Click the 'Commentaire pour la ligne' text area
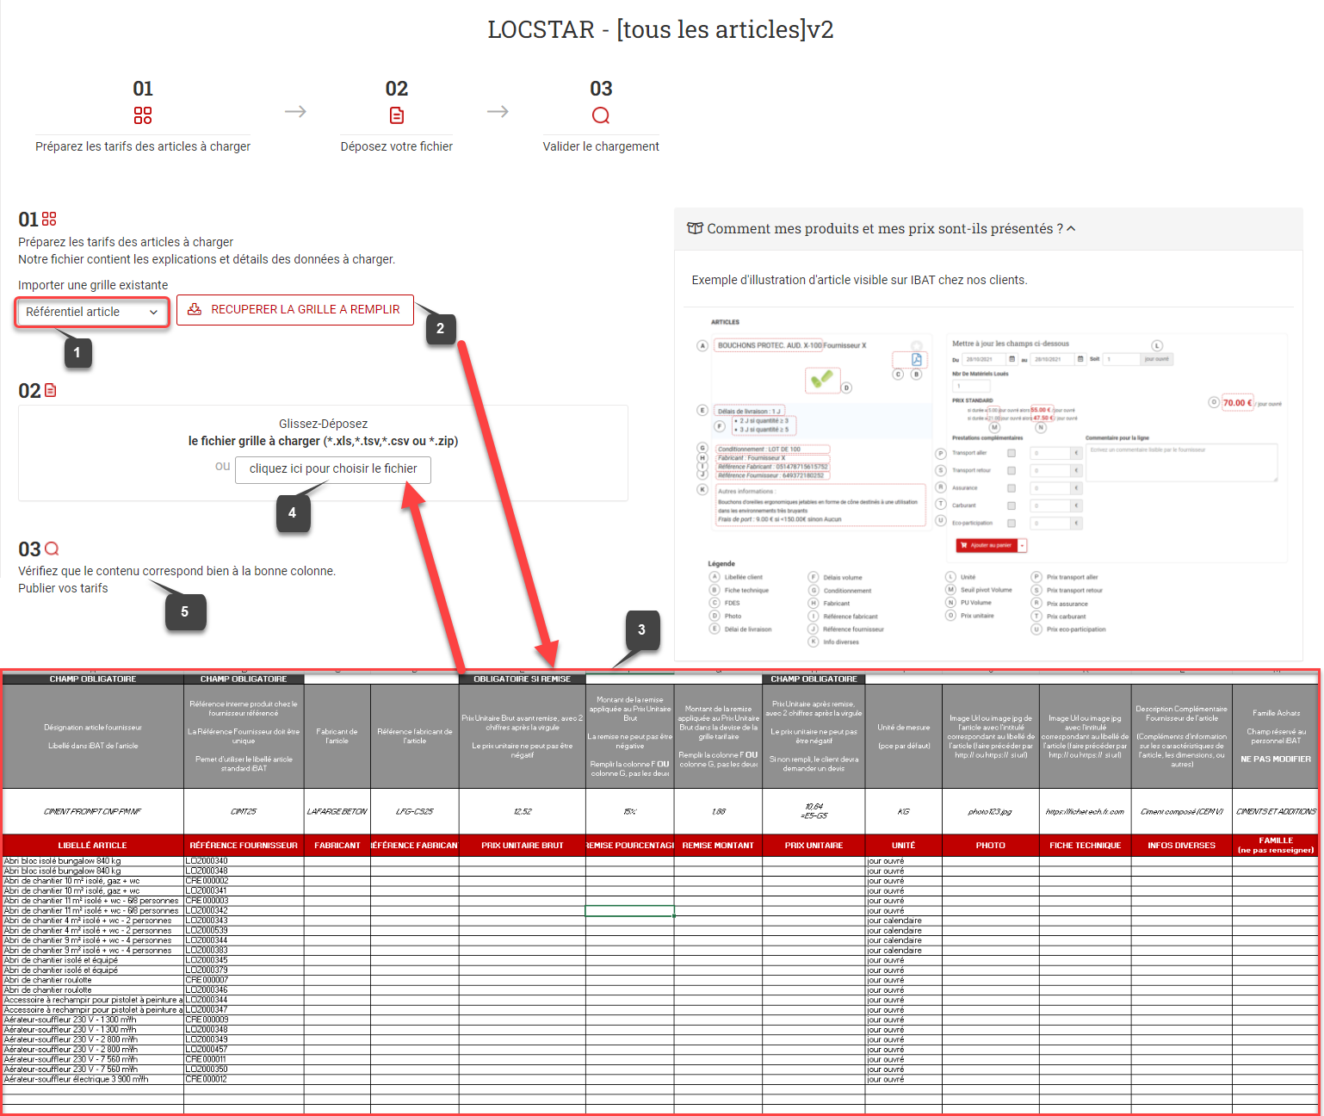 [1181, 462]
